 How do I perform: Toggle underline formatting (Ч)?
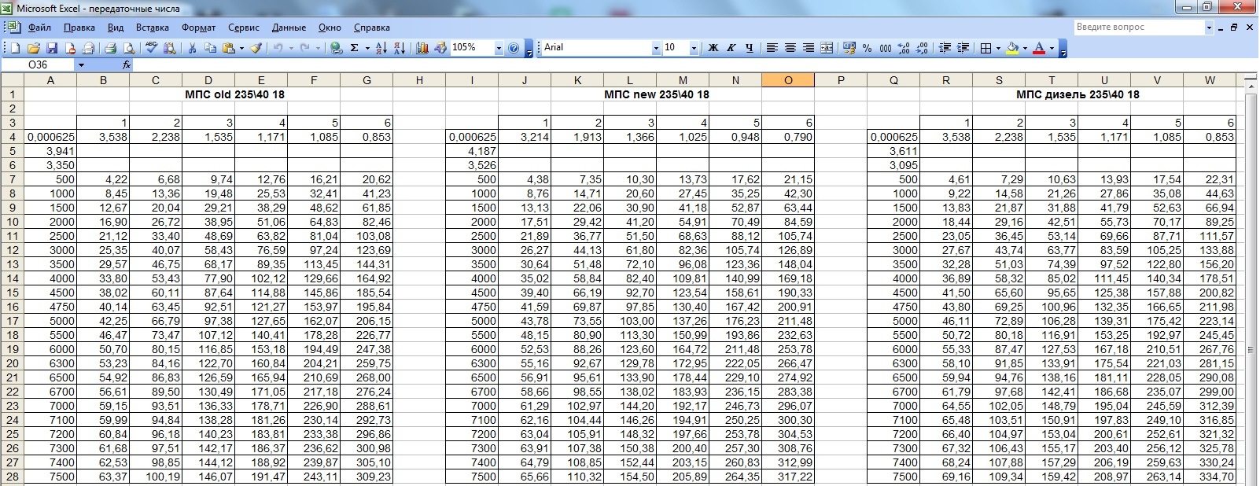pyautogui.click(x=750, y=48)
